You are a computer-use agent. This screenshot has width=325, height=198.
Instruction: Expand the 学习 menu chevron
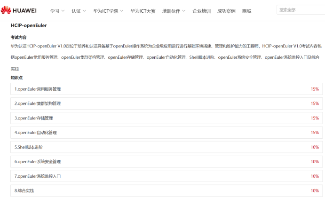[63, 11]
